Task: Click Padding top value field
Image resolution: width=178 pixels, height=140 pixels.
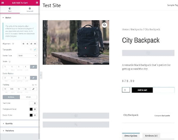Action: 6,89
